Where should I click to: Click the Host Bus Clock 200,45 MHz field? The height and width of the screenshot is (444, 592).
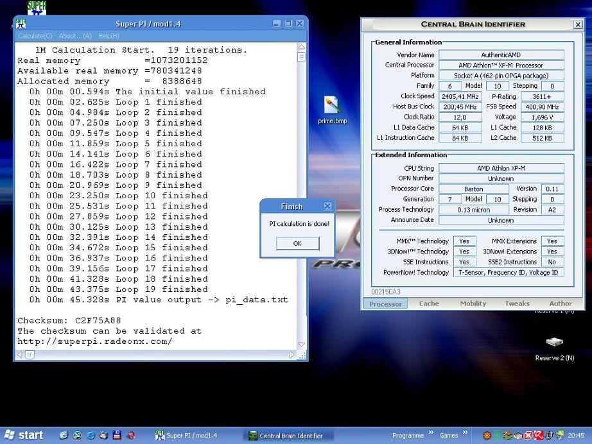click(460, 107)
